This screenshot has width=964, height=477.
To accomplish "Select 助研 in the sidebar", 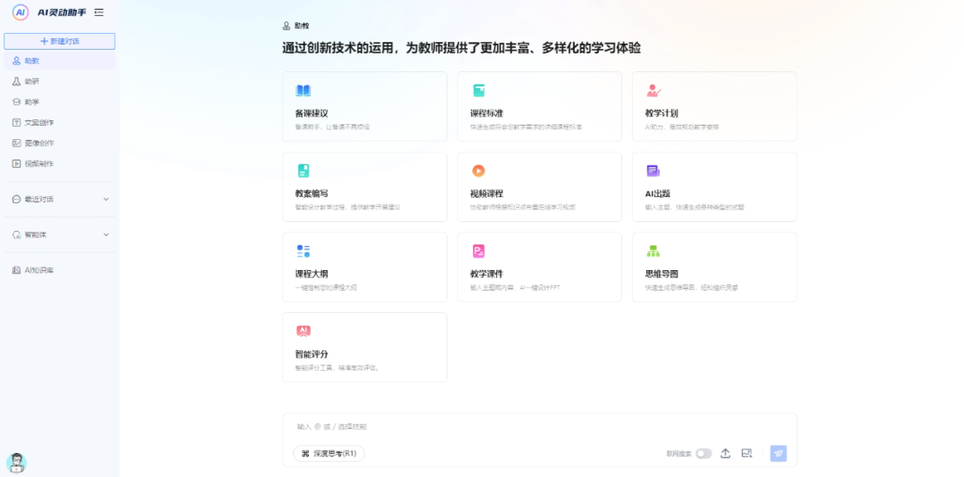I will pyautogui.click(x=32, y=81).
